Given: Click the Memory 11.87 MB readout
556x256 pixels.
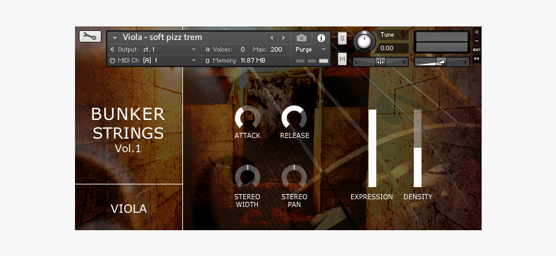Looking at the screenshot, I should 239,61.
